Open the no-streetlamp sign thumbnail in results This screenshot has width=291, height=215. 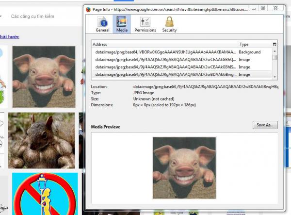pyautogui.click(x=45, y=194)
